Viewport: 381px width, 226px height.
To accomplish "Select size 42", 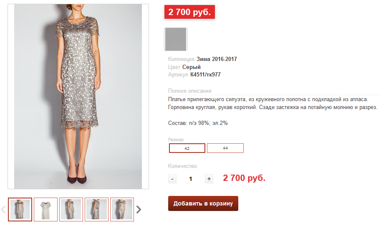I will click(x=187, y=148).
